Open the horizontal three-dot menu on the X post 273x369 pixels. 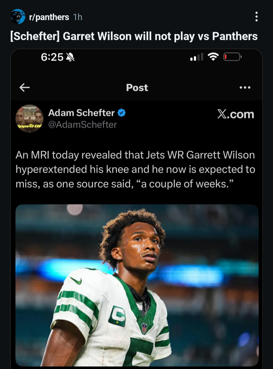245,88
